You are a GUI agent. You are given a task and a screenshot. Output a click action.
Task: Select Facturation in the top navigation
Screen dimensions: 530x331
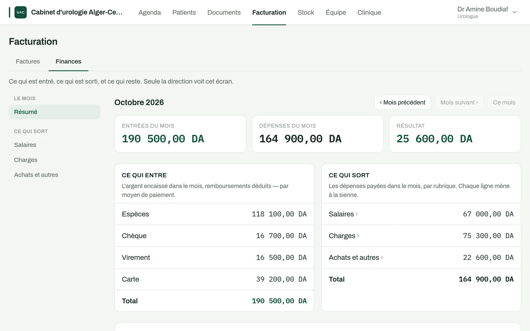point(269,12)
